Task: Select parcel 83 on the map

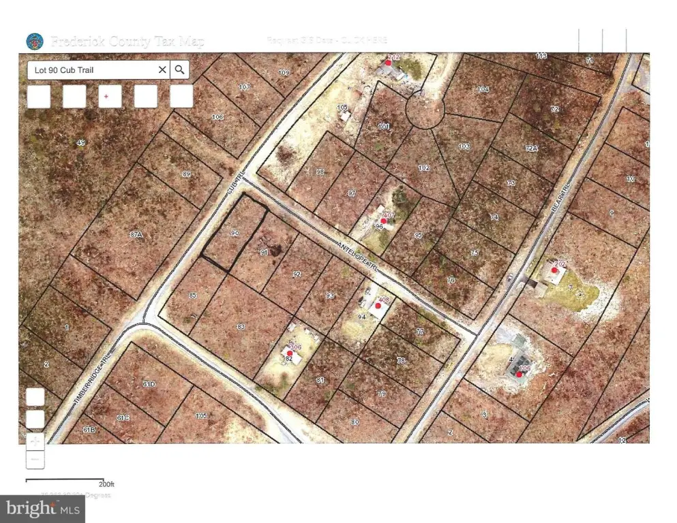Action: 240,327
